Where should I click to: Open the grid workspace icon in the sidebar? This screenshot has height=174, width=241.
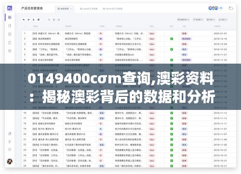pos(10,17)
